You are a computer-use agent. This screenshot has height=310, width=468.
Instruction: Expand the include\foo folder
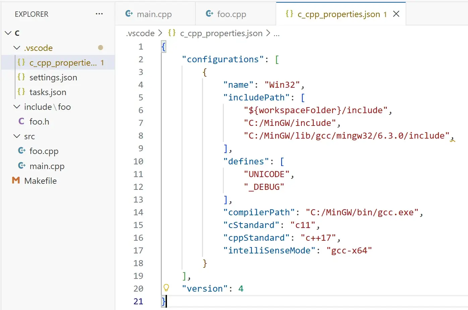17,107
